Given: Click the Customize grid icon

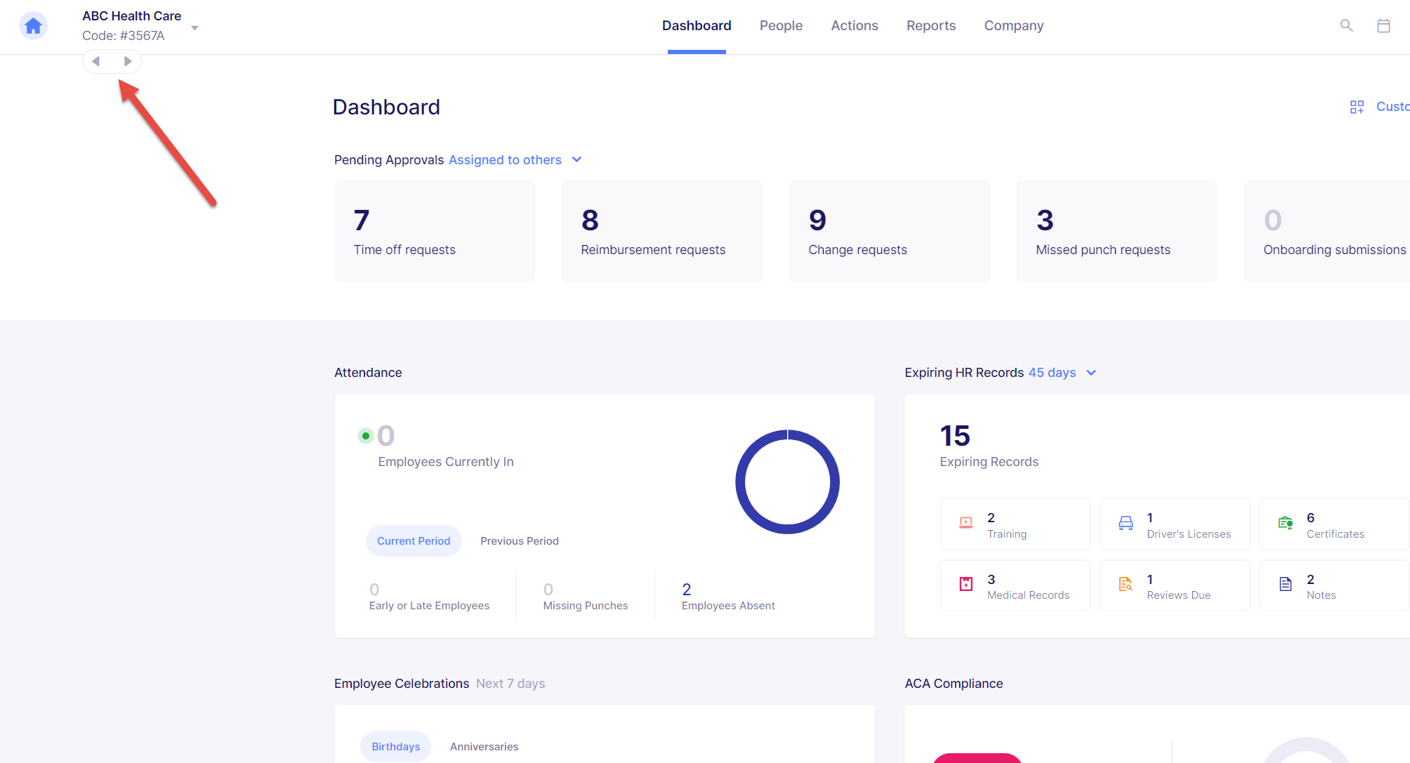Looking at the screenshot, I should [1357, 107].
